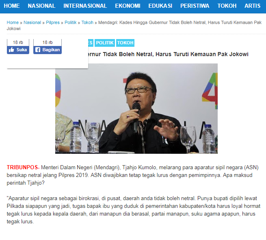Select the POLITIK category tag
Image resolution: width=266 pixels, height=240 pixels.
[x=105, y=43]
